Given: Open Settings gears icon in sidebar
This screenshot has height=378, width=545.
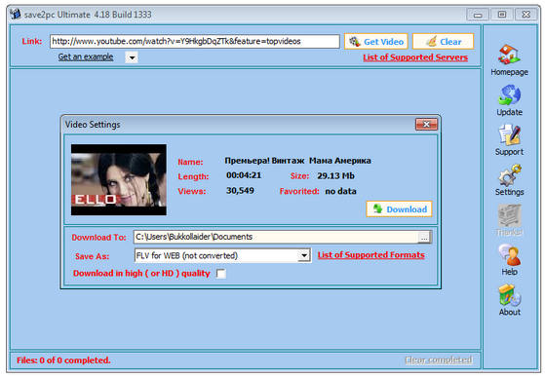Looking at the screenshot, I should tap(509, 174).
